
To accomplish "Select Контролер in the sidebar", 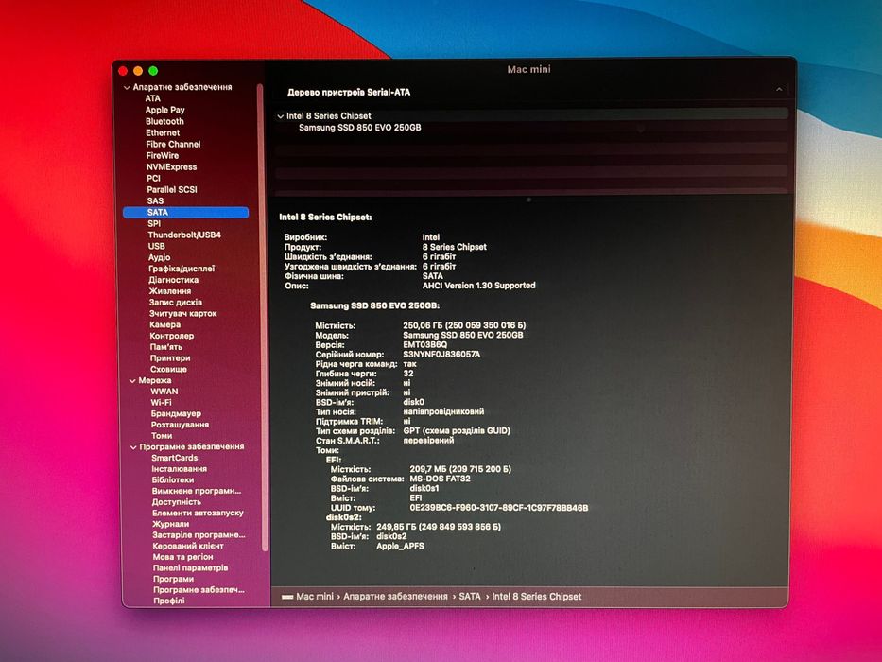I will 171,336.
